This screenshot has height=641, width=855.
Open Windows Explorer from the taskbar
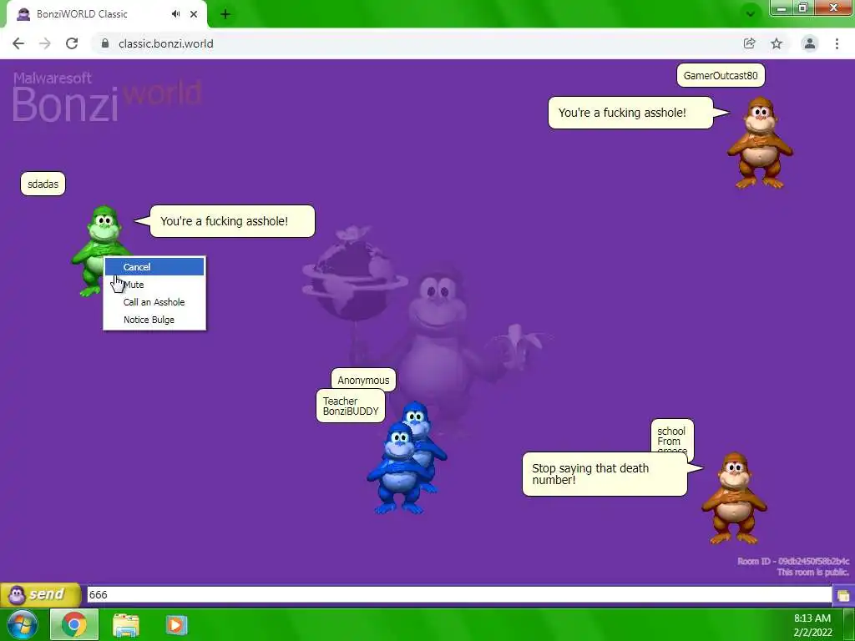pos(126,625)
